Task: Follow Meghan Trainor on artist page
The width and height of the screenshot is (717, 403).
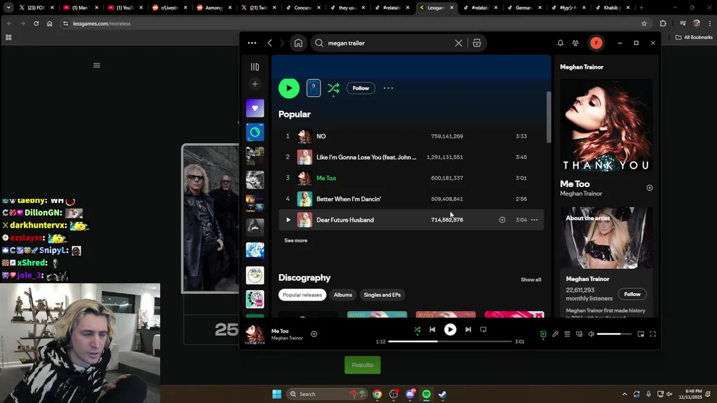Action: point(361,88)
